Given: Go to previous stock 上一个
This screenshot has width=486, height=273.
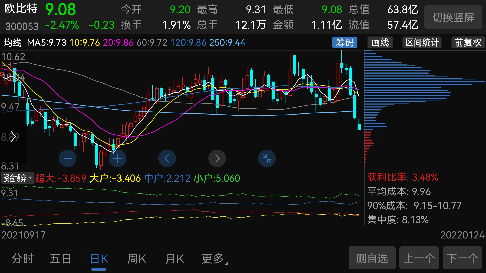Looking at the screenshot, I should coord(419,258).
